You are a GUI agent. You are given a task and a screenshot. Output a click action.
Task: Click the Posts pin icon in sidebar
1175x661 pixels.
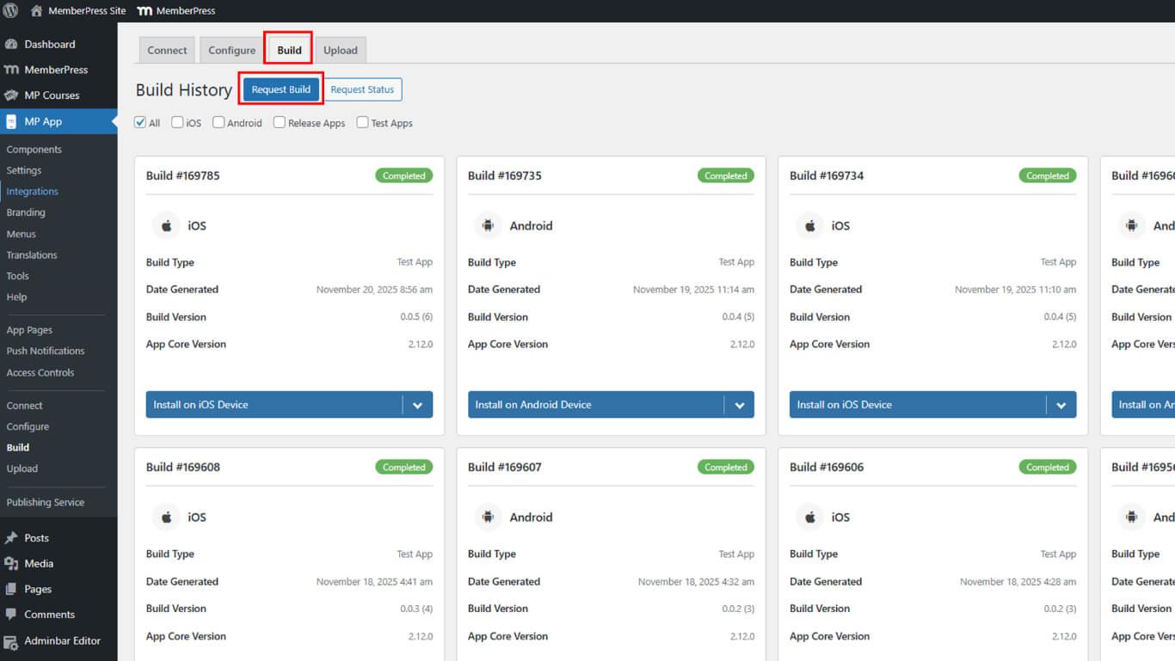pos(11,538)
